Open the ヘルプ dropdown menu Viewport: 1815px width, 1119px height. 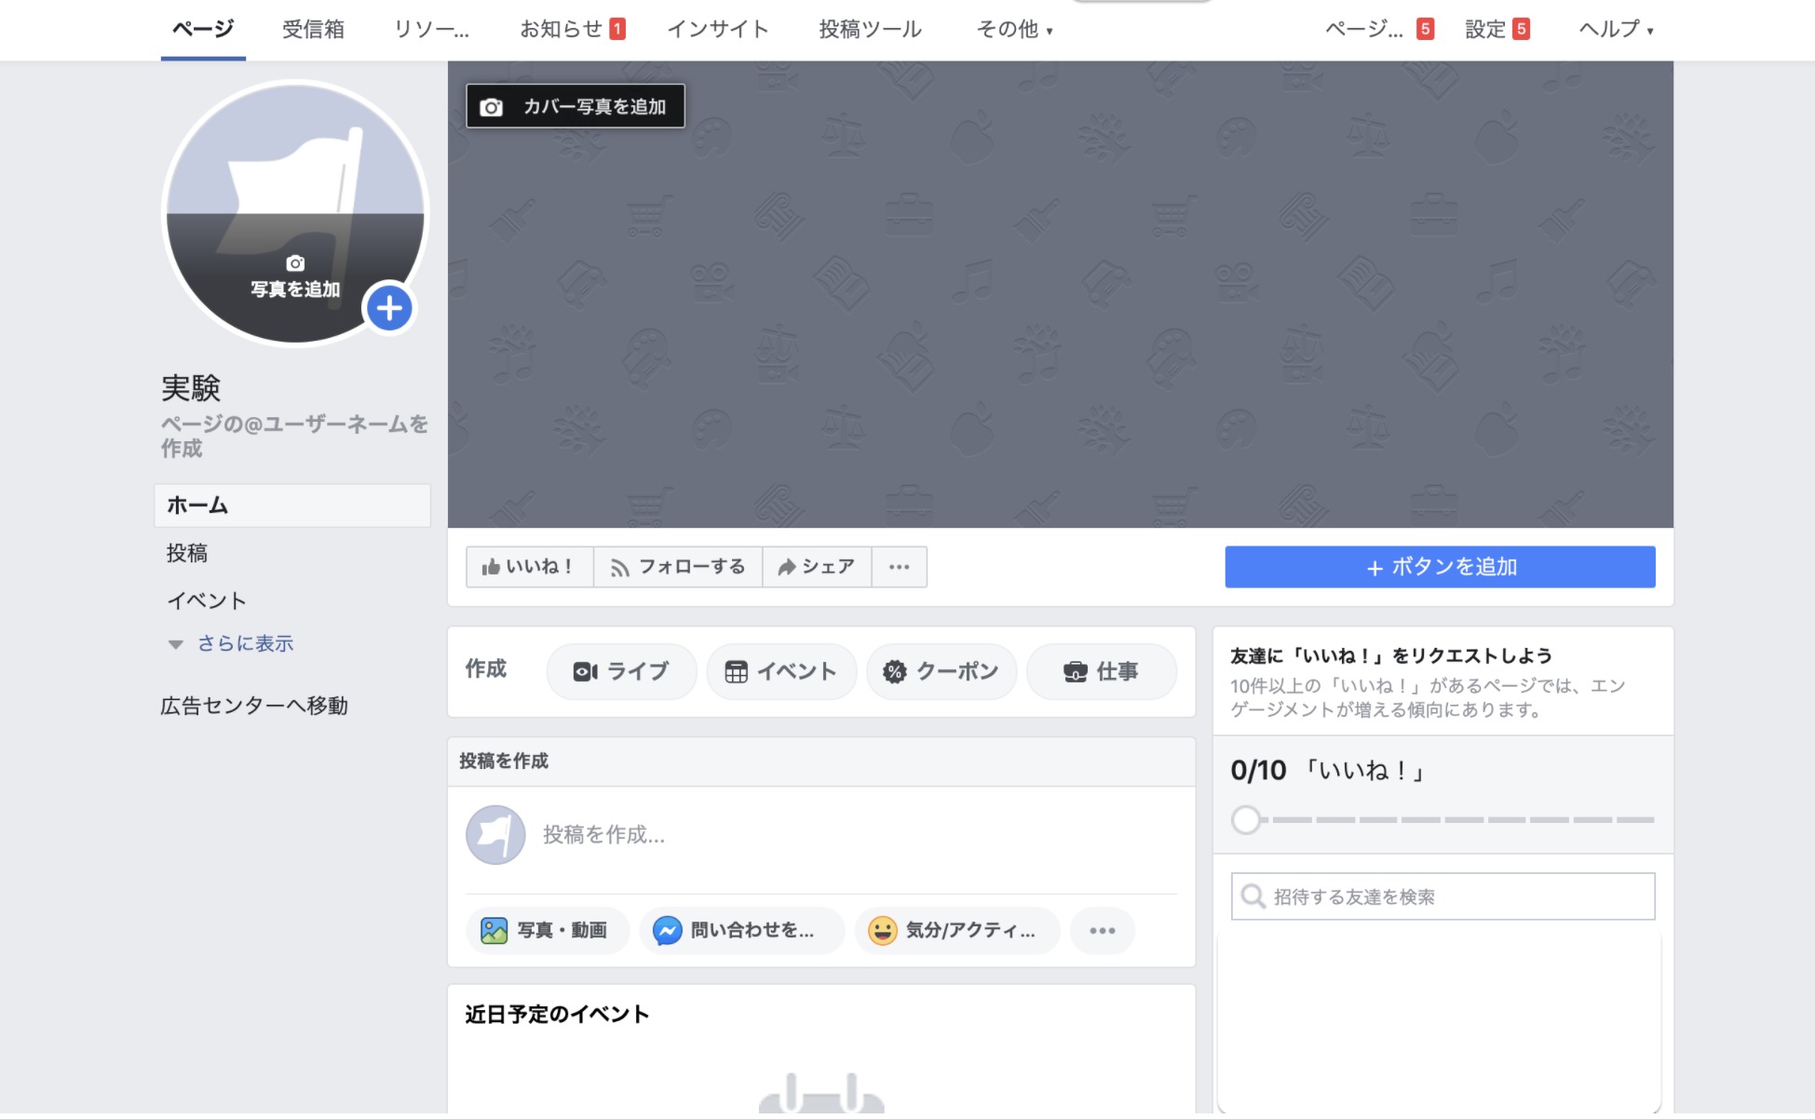click(x=1616, y=30)
